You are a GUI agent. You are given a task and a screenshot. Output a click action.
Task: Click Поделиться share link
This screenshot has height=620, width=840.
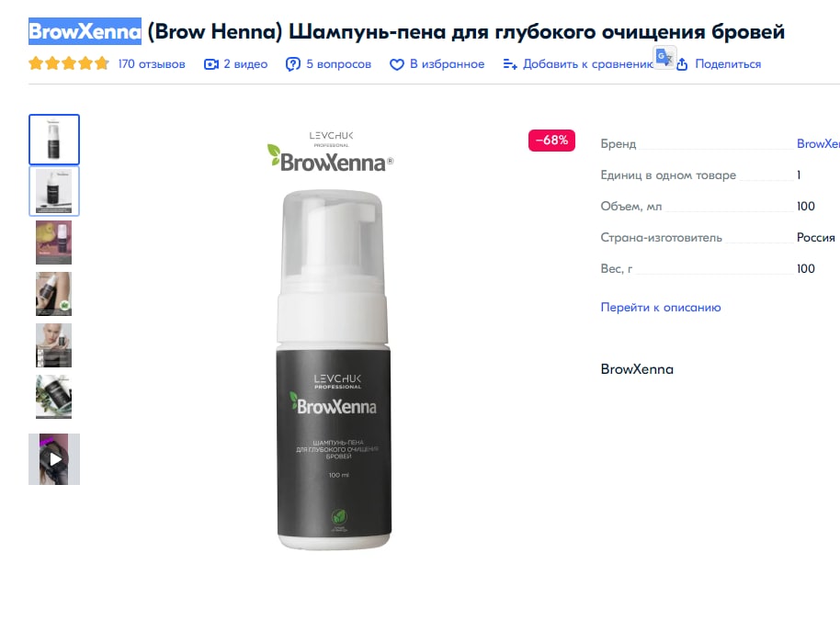(x=728, y=63)
